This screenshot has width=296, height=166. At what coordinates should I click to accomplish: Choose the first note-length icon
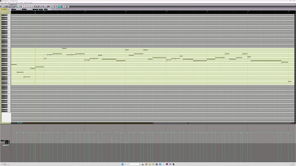[23, 6]
